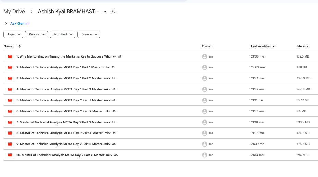Reverse sort direction with the Name arrow
Viewport: 318px width, 177px height.
coord(19,46)
